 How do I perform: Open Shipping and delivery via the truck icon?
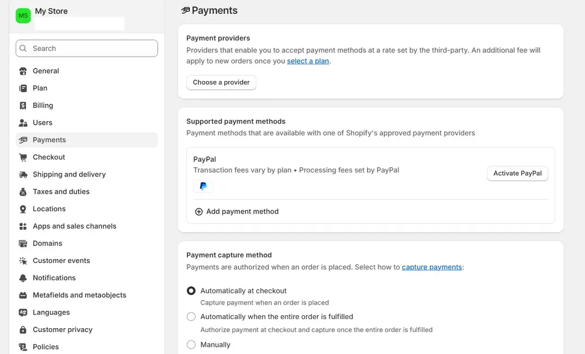pos(22,174)
